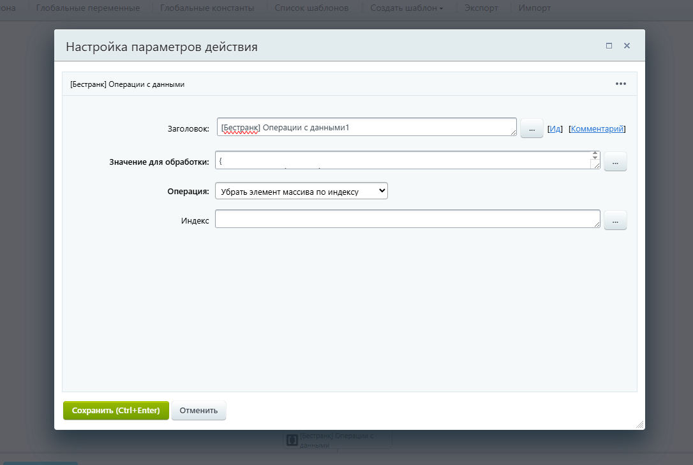Viewport: 693px width, 465px height.
Task: Open insert-value picker next to Индекс field
Action: pos(615,220)
